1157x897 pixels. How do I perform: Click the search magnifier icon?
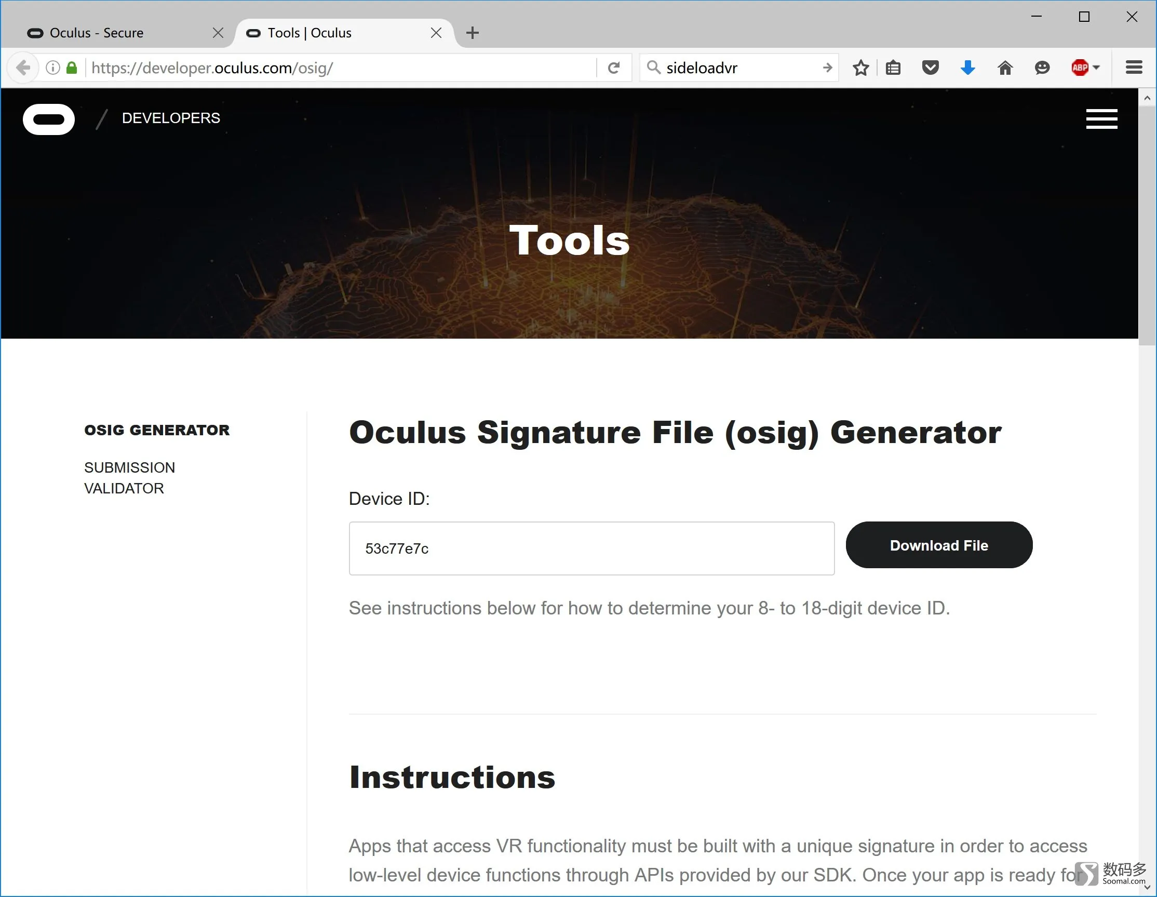click(653, 68)
